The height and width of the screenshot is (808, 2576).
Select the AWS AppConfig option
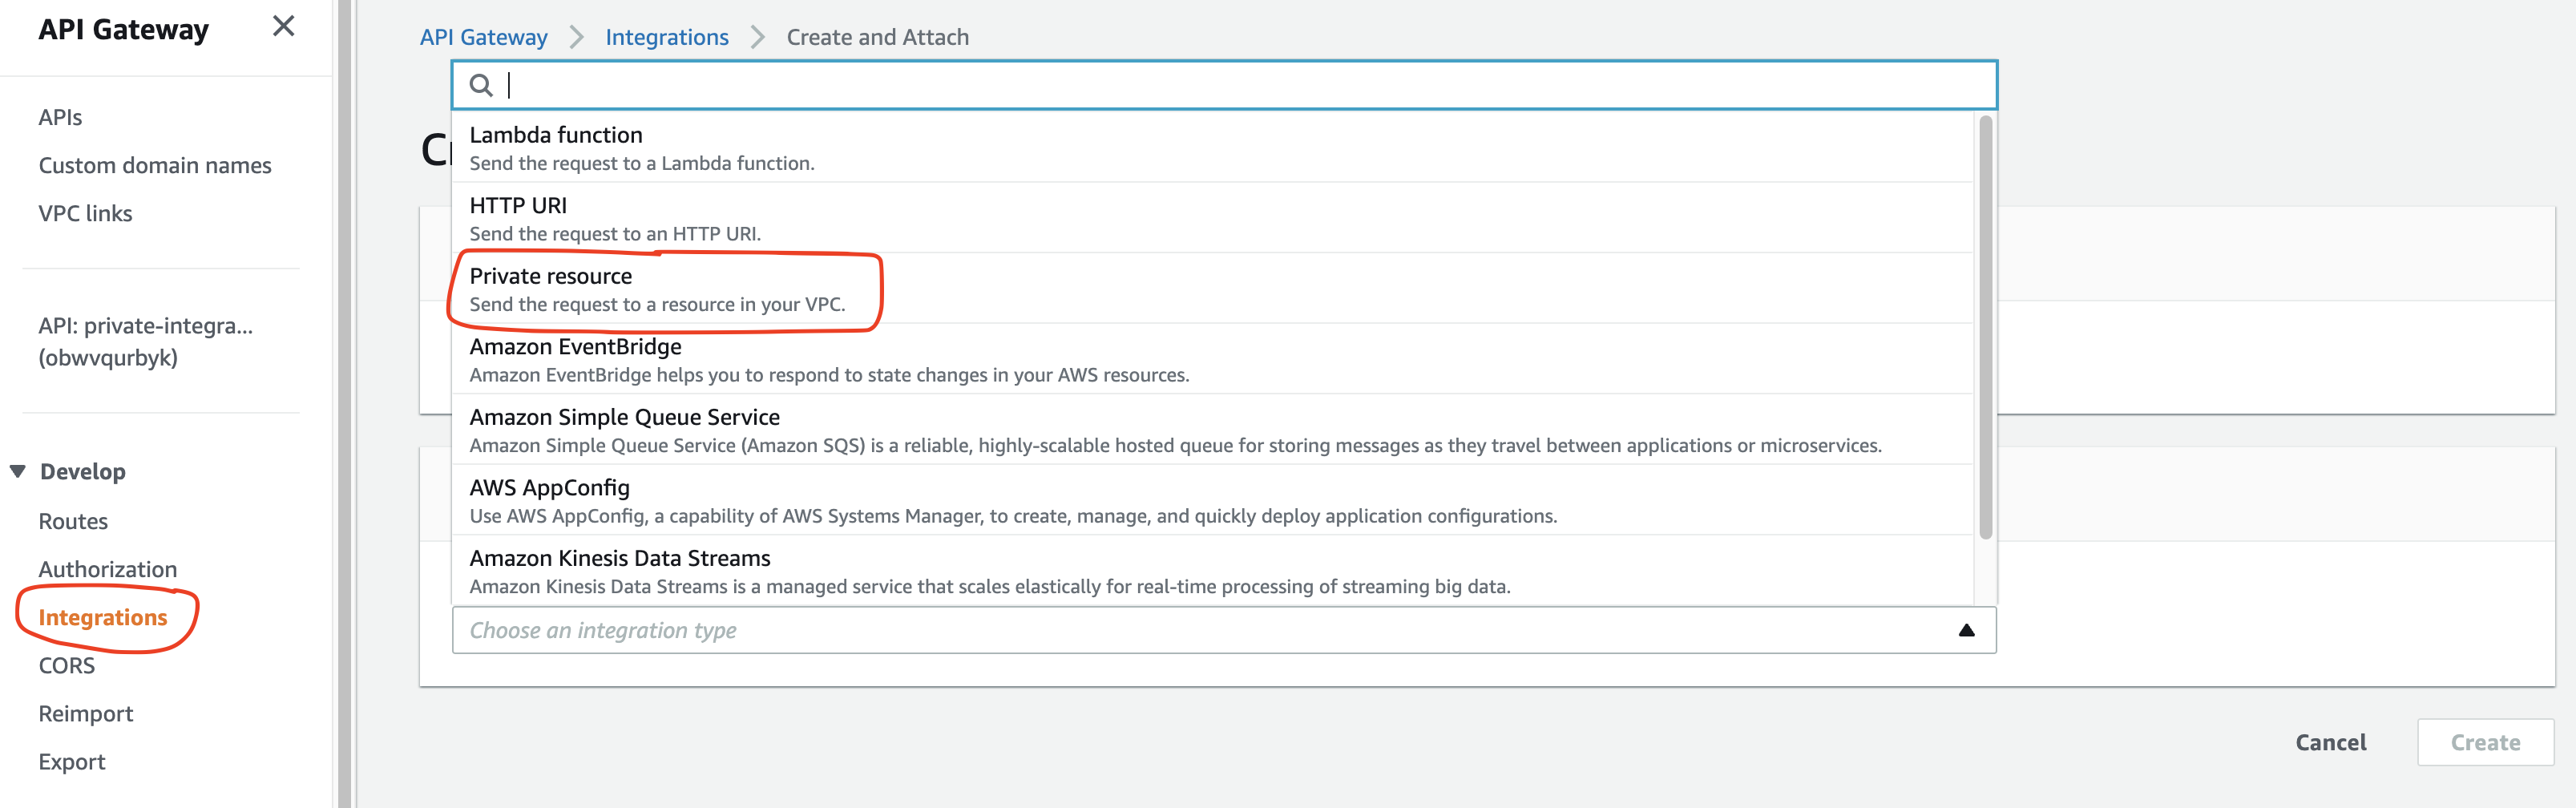point(1213,500)
